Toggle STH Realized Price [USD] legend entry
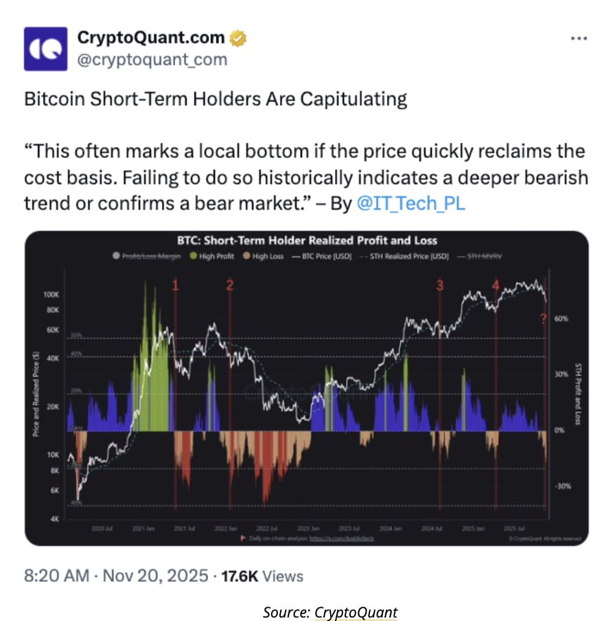 pyautogui.click(x=404, y=256)
